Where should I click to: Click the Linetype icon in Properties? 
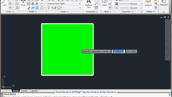tap(117, 8)
